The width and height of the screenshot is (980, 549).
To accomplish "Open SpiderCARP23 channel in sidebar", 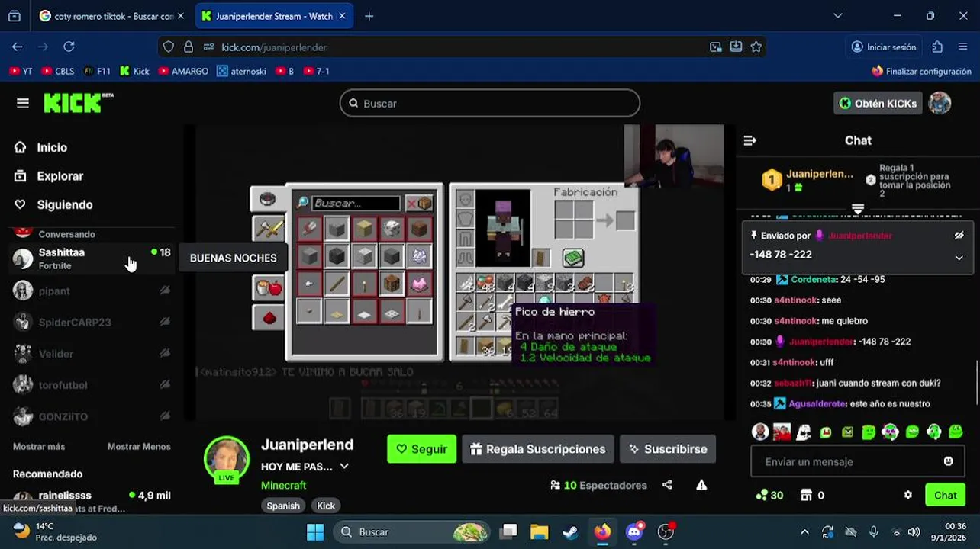I will click(x=92, y=322).
